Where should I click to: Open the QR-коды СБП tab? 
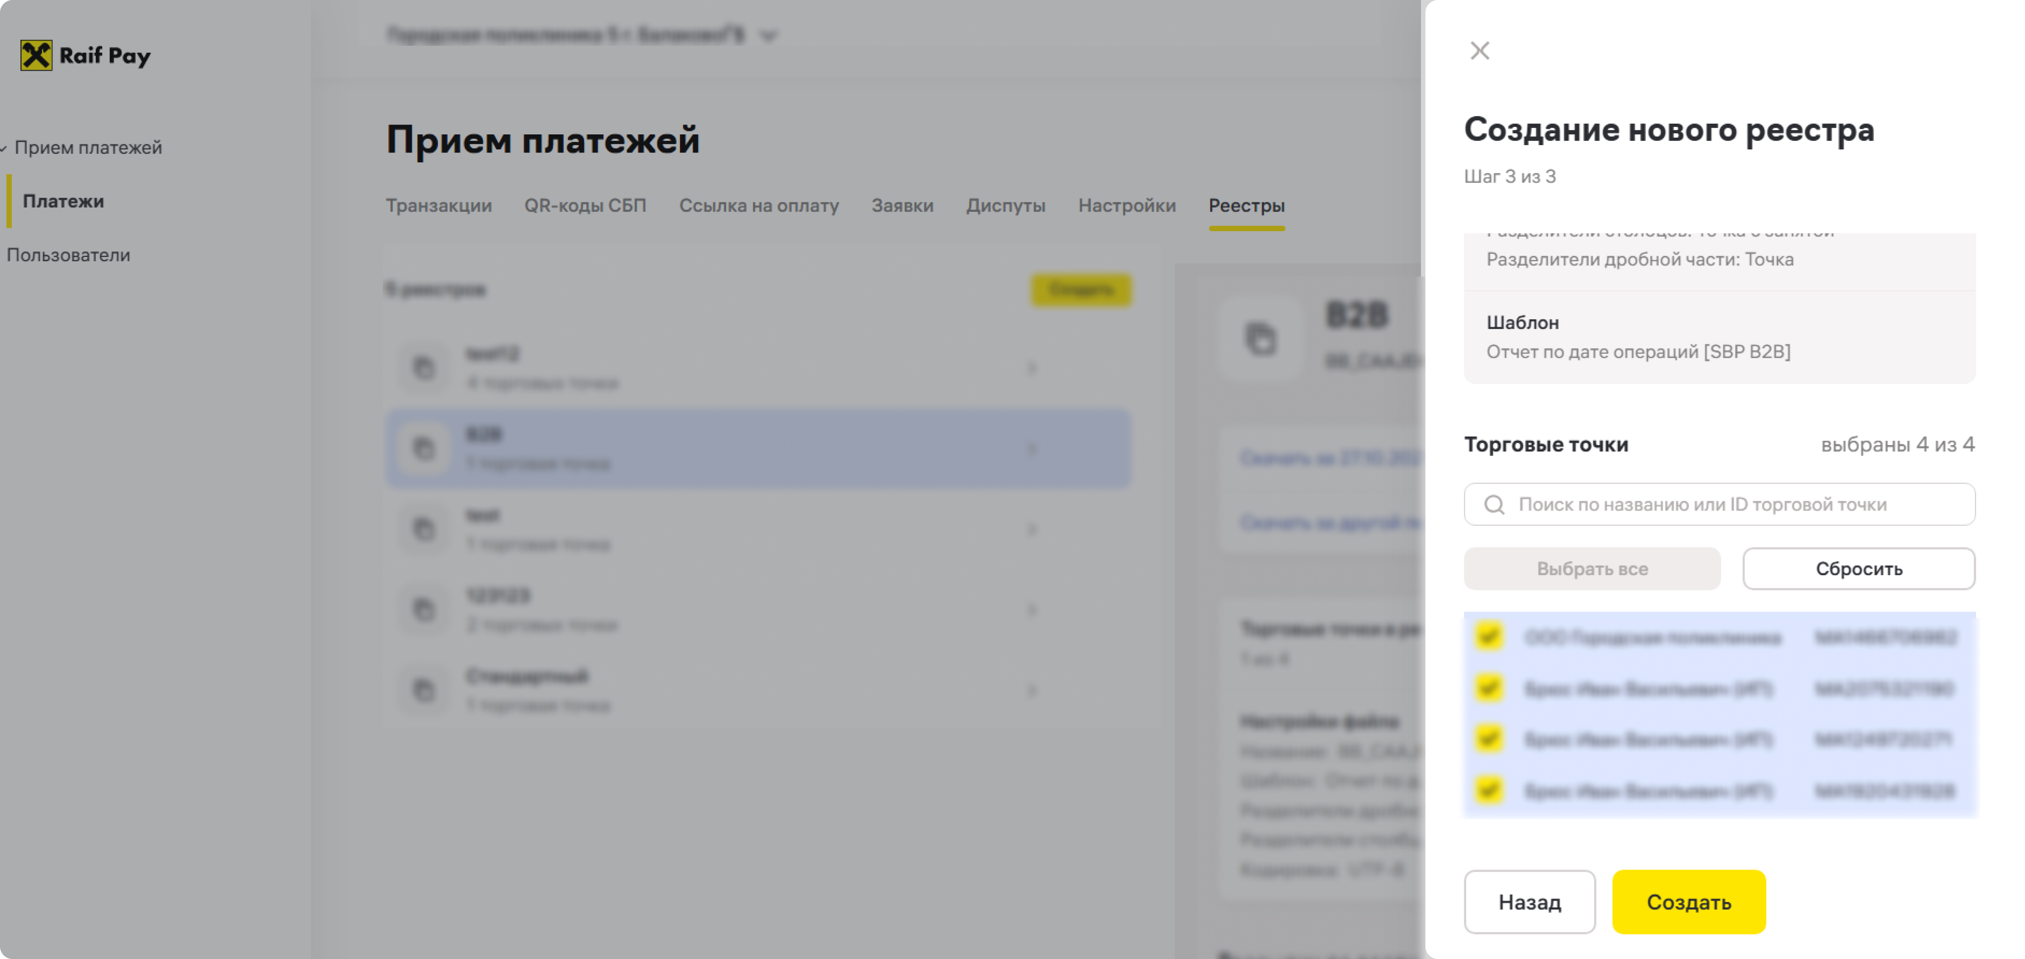[x=585, y=206]
